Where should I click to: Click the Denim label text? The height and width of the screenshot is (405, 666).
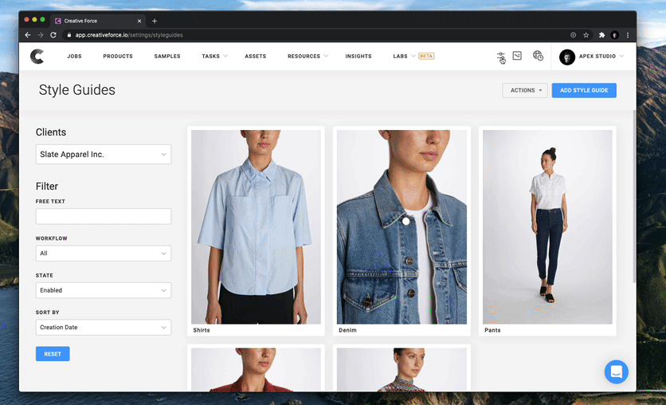[x=347, y=330]
